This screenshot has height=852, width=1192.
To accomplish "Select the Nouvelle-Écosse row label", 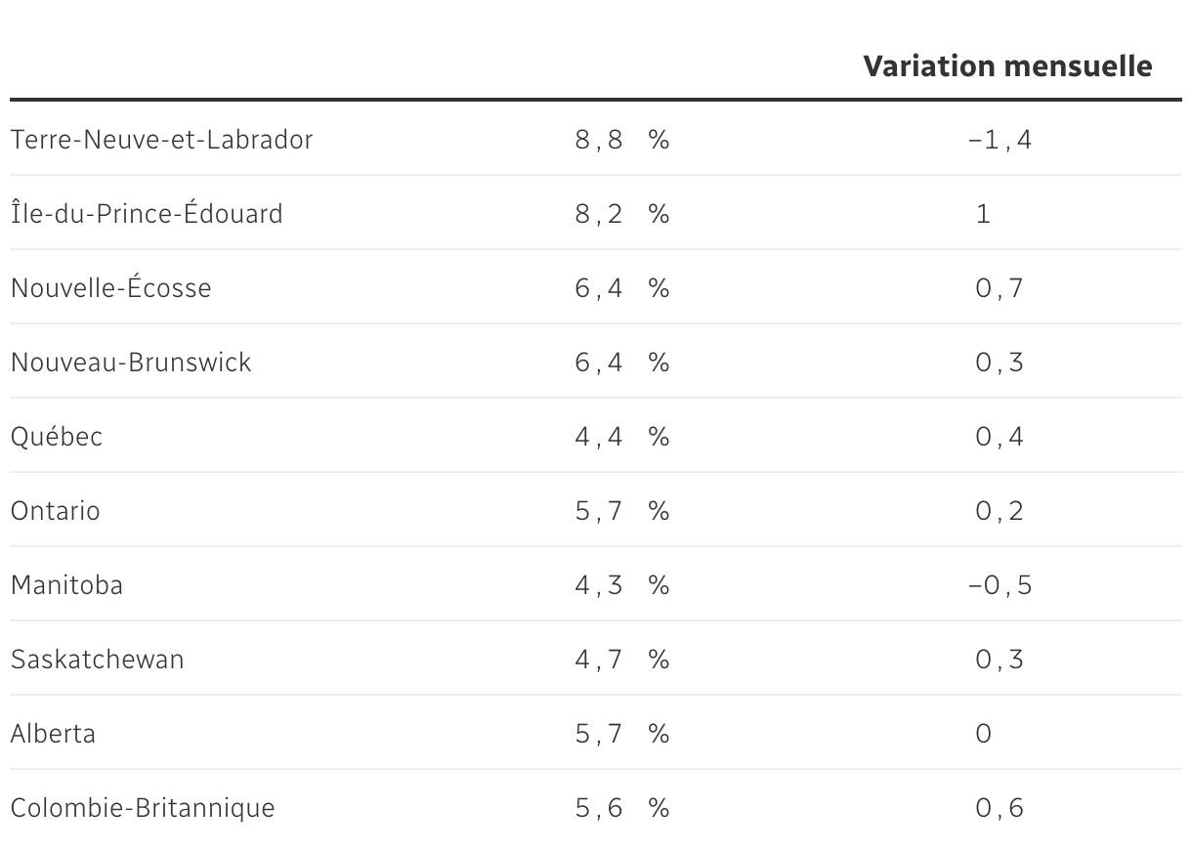I will [111, 288].
